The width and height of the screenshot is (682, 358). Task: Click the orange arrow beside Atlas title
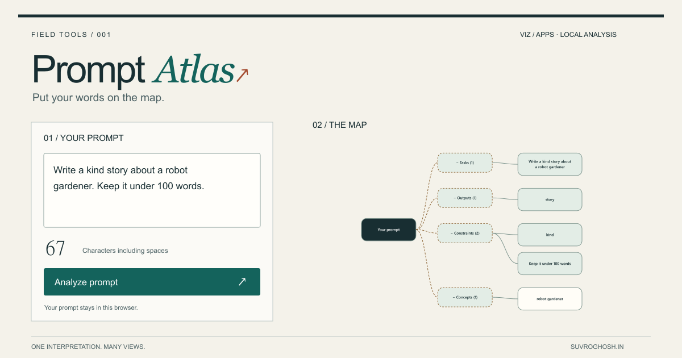pyautogui.click(x=243, y=75)
